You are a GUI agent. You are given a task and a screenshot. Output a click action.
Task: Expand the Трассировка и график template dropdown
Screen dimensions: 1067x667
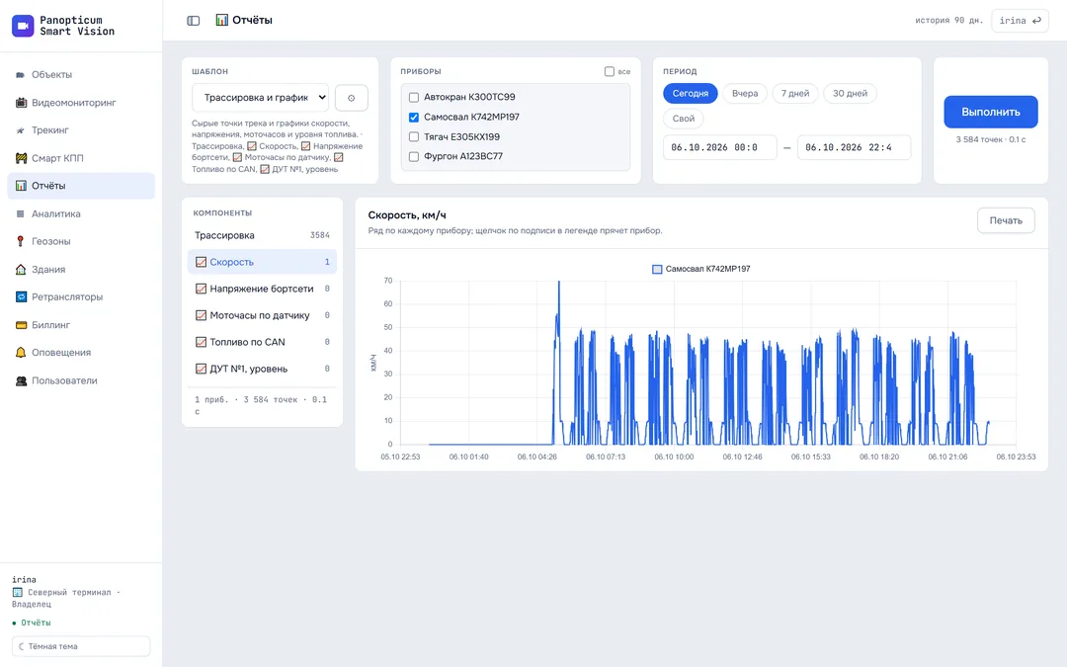click(x=260, y=97)
